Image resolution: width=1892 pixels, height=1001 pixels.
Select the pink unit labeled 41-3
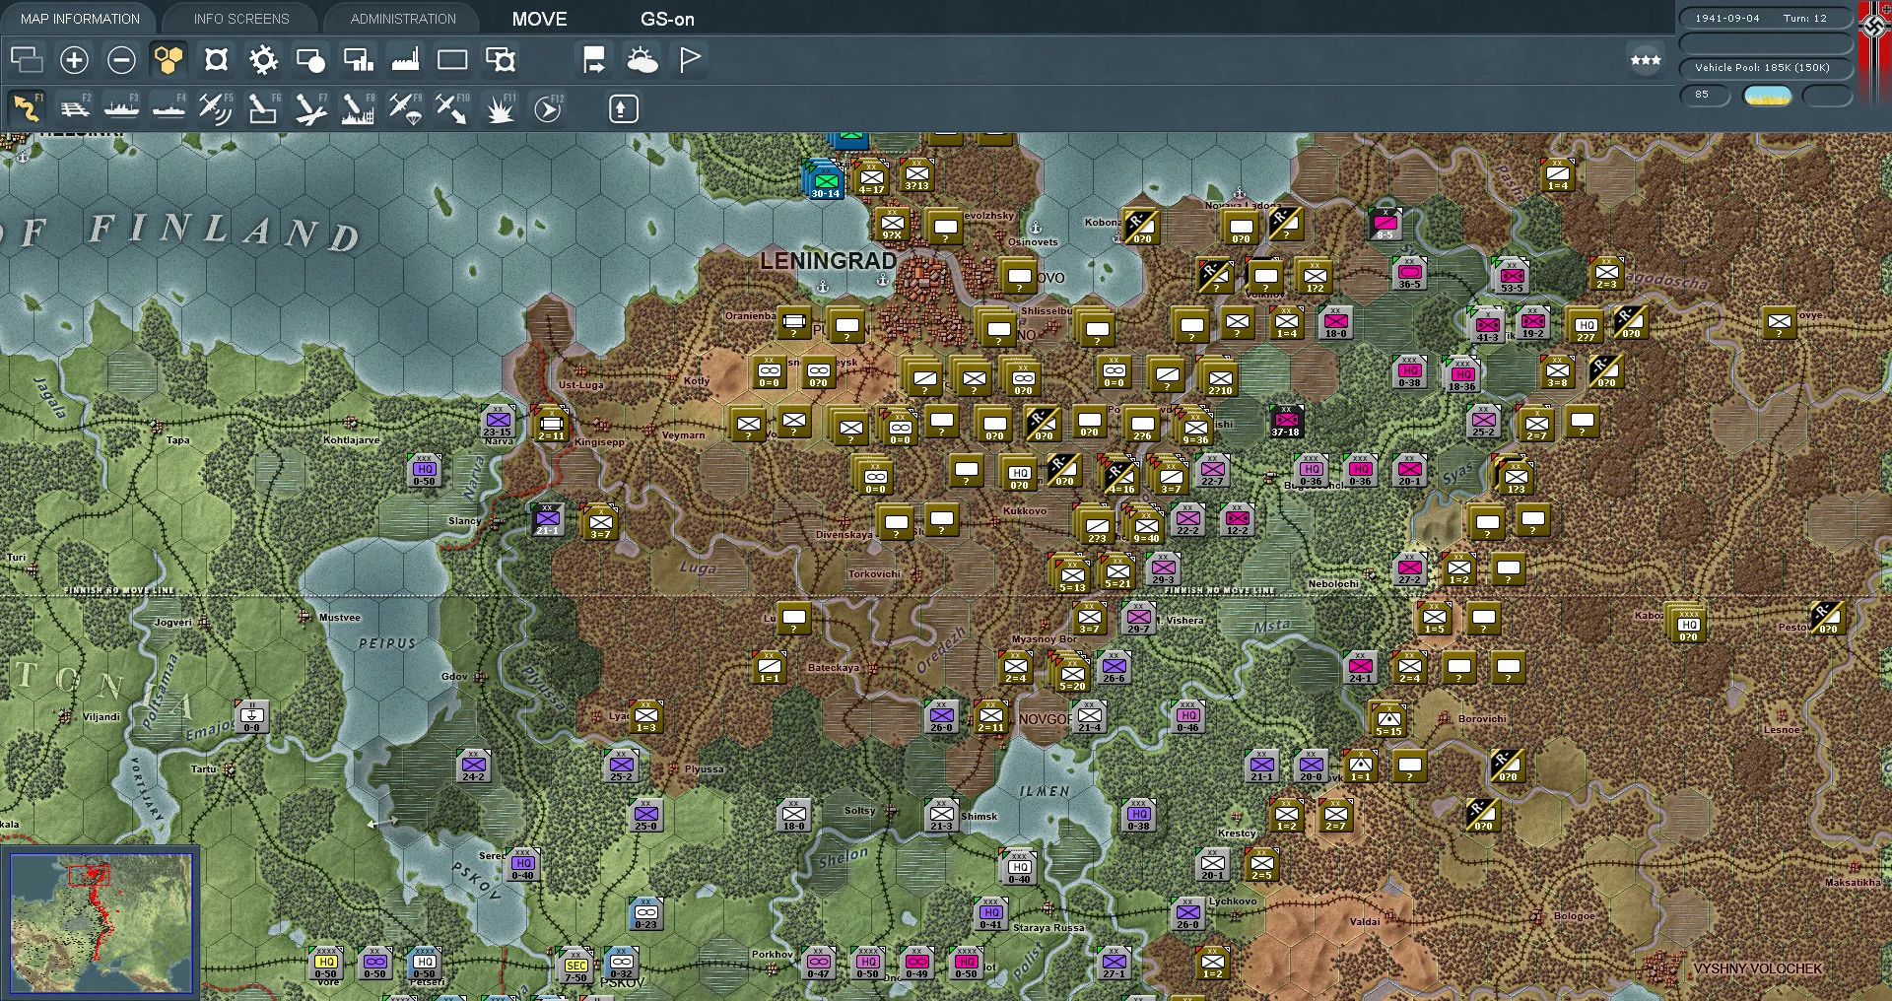pyautogui.click(x=1488, y=326)
